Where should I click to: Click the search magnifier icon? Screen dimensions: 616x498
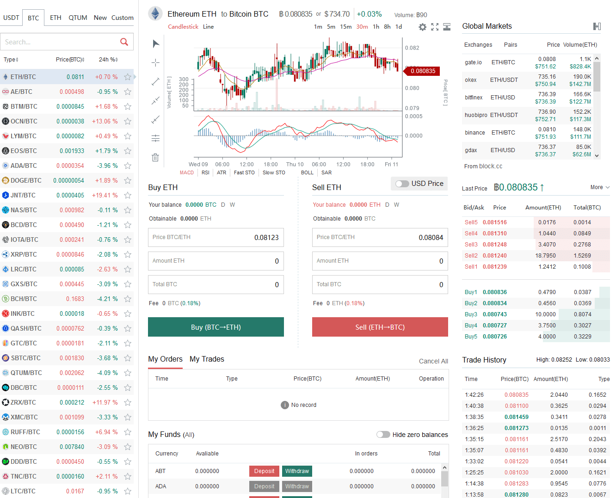pos(124,42)
